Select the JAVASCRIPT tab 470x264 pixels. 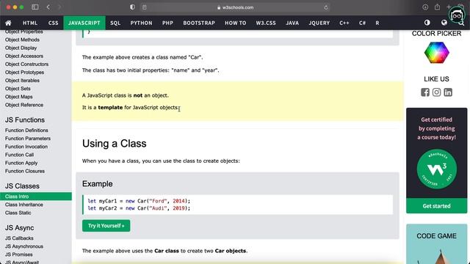[x=84, y=23]
